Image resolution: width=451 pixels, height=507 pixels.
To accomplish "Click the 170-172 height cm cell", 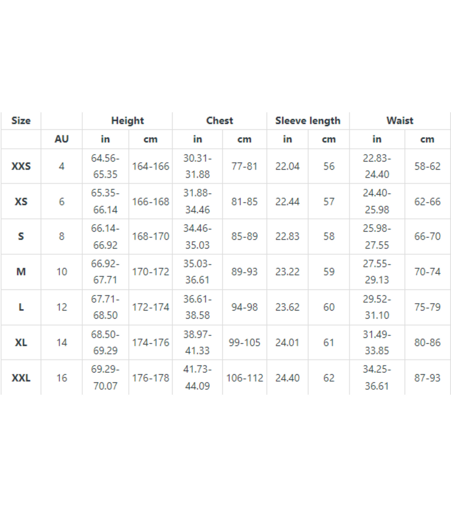I will tap(151, 272).
